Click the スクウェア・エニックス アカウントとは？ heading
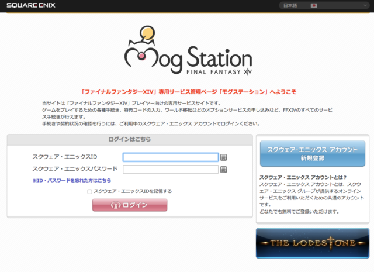Screen dimensions: 374x272 tap(294, 177)
